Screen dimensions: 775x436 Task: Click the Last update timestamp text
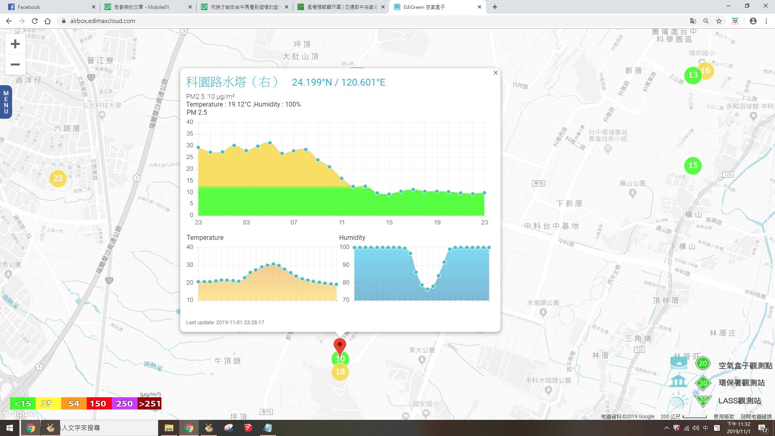[225, 322]
